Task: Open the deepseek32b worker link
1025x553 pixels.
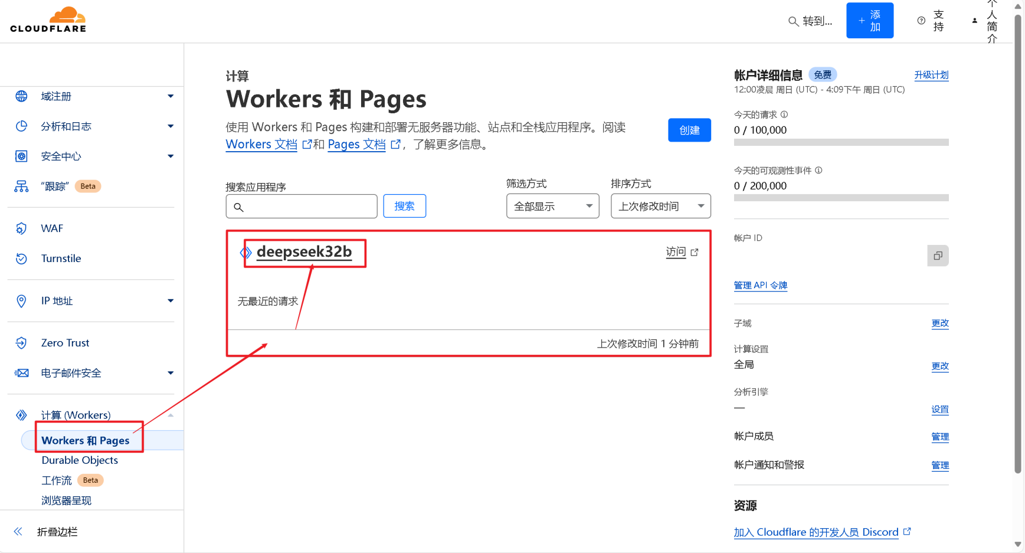Action: 304,252
